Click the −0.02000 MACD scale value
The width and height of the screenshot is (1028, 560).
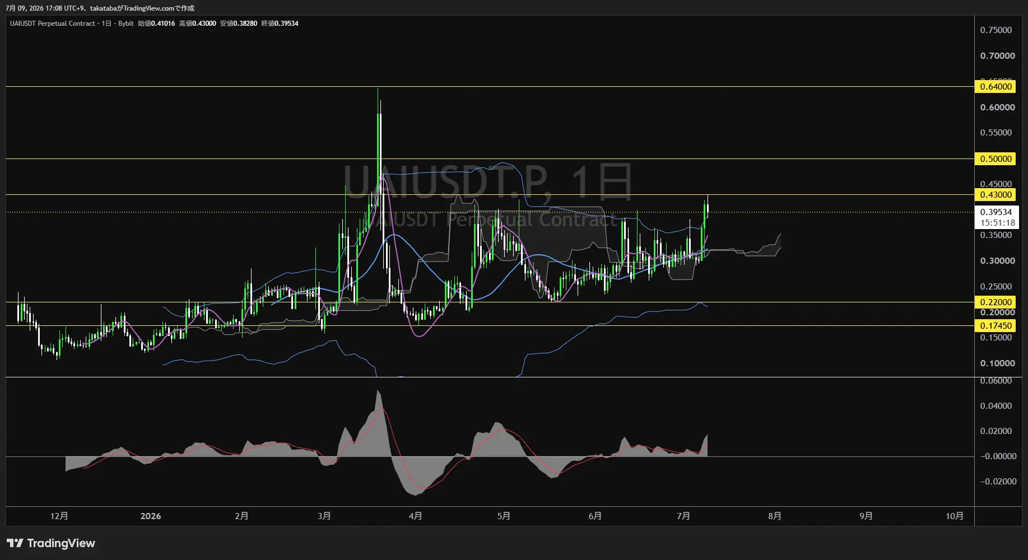pyautogui.click(x=998, y=482)
